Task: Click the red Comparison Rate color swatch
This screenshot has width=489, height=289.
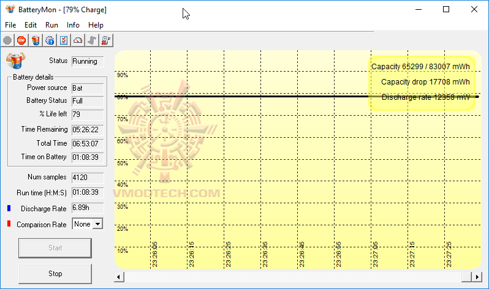Action: (x=9, y=224)
